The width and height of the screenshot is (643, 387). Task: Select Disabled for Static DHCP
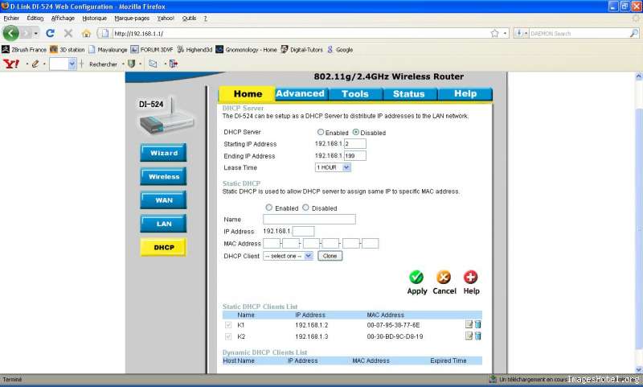pyautogui.click(x=305, y=208)
